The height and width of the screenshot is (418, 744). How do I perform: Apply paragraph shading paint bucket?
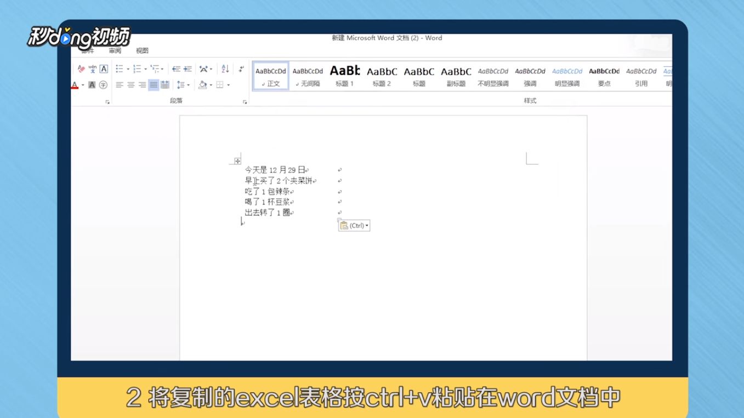[x=203, y=85]
